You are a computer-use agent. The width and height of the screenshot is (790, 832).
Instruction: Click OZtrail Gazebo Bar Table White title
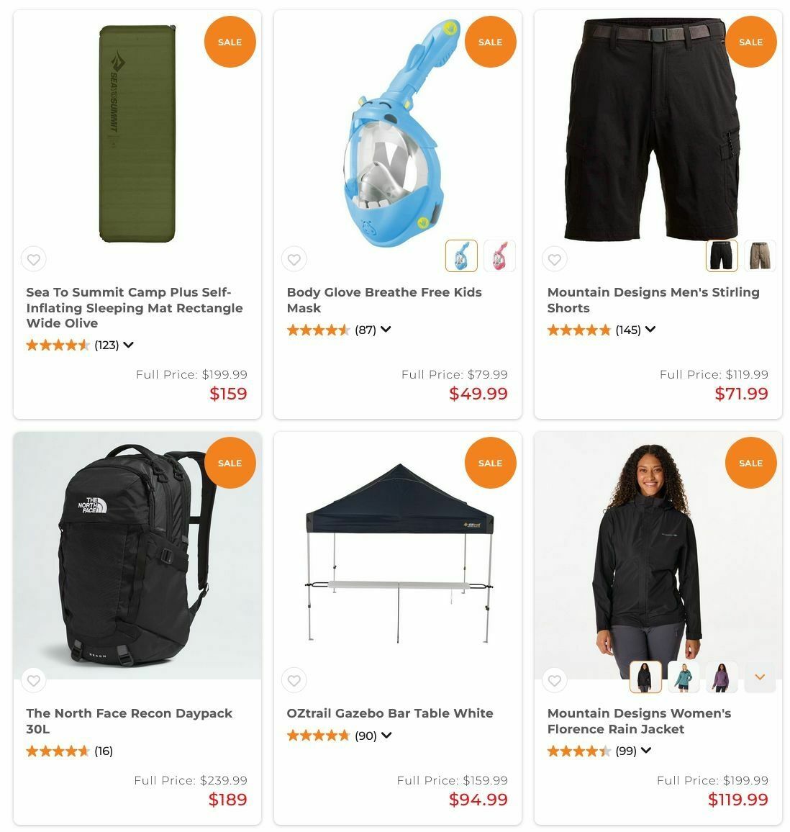click(x=390, y=713)
